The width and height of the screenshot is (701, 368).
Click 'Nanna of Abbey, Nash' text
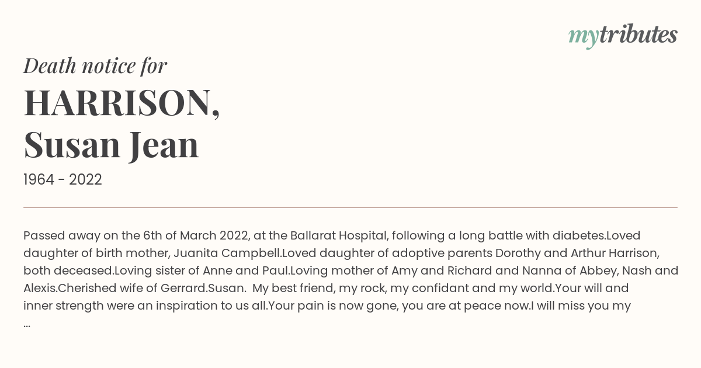[x=571, y=270]
